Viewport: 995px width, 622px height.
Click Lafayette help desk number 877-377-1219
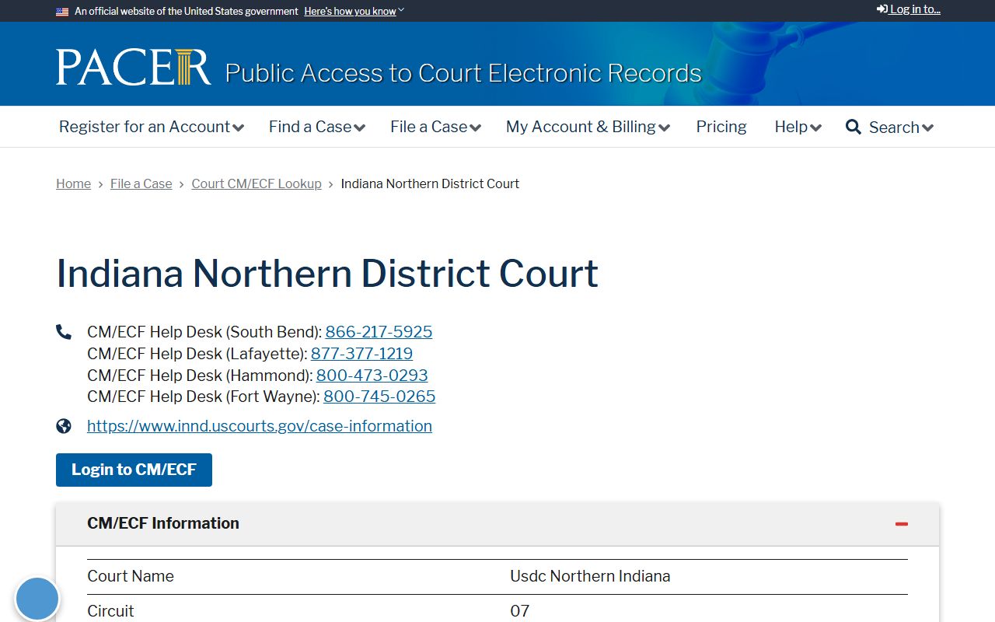361,354
